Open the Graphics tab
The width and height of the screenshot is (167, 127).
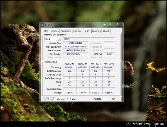click(x=96, y=31)
